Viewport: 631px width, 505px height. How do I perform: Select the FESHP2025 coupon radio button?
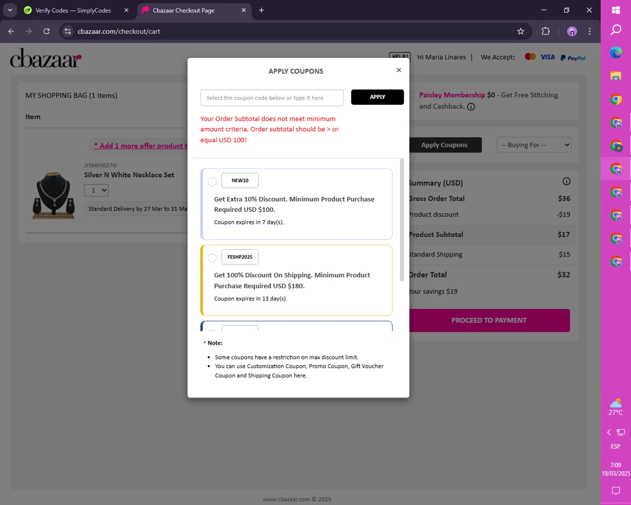click(x=212, y=258)
